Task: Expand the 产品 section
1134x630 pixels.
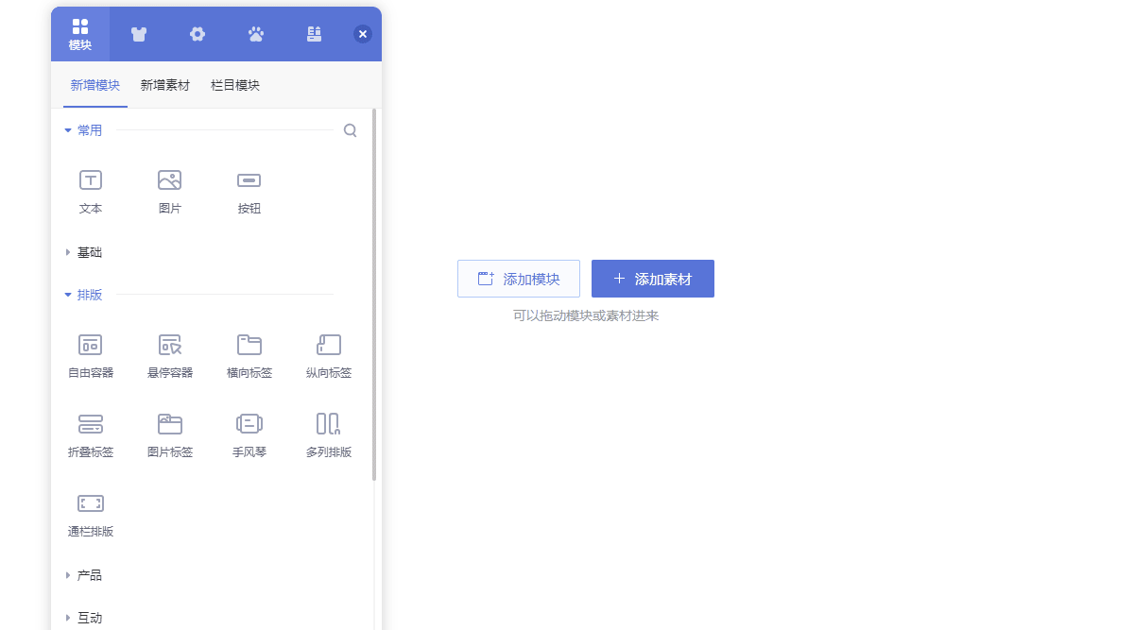Action: (x=83, y=575)
